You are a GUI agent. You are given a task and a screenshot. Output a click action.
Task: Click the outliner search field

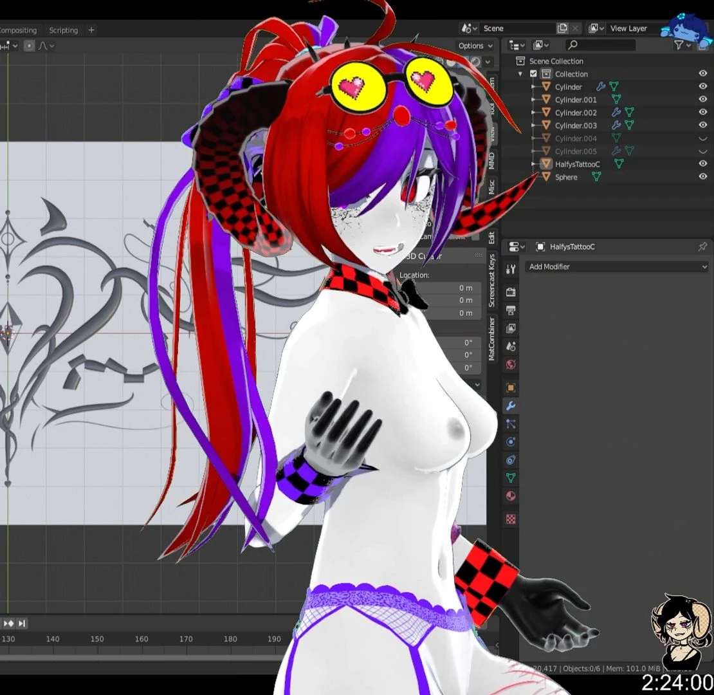point(600,45)
